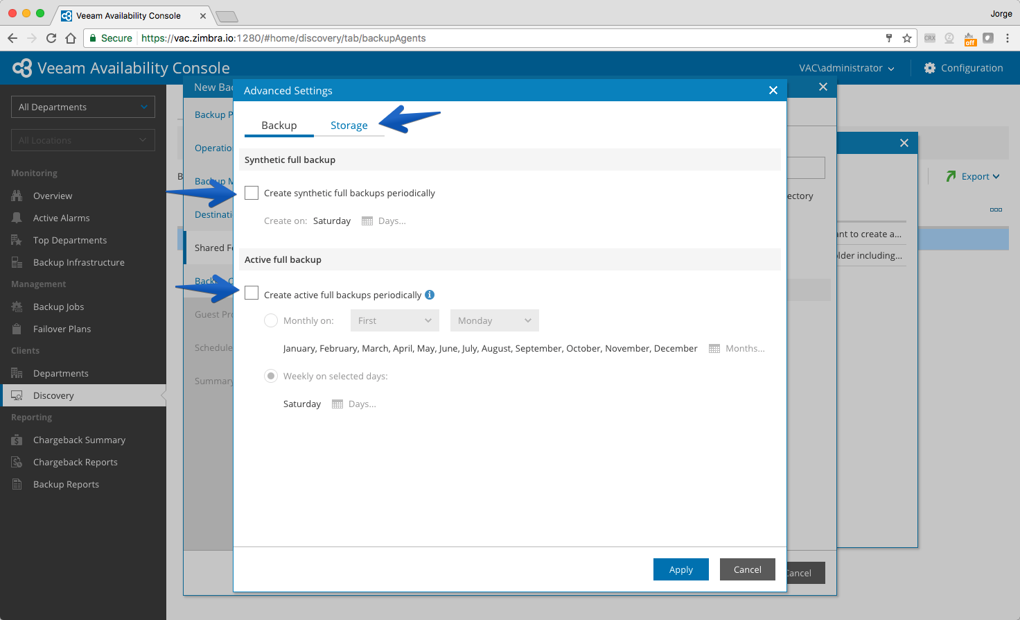Open Overview in the sidebar
This screenshot has width=1020, height=620.
(x=53, y=196)
